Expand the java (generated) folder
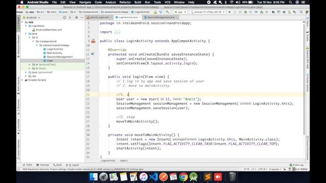 [26, 72]
